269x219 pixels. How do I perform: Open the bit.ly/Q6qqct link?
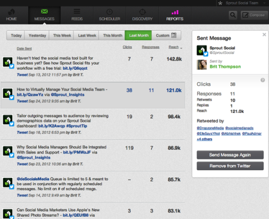pos(75,68)
